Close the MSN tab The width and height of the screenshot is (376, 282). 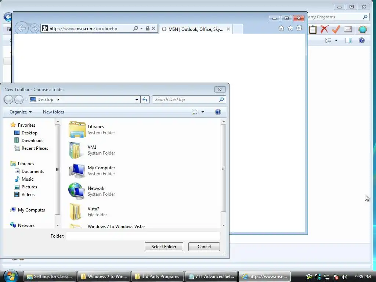coord(228,29)
